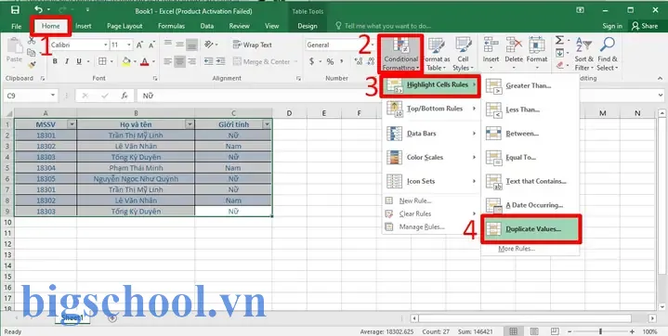This screenshot has width=668, height=336.
Task: Open the File tab
Action: coord(16,26)
